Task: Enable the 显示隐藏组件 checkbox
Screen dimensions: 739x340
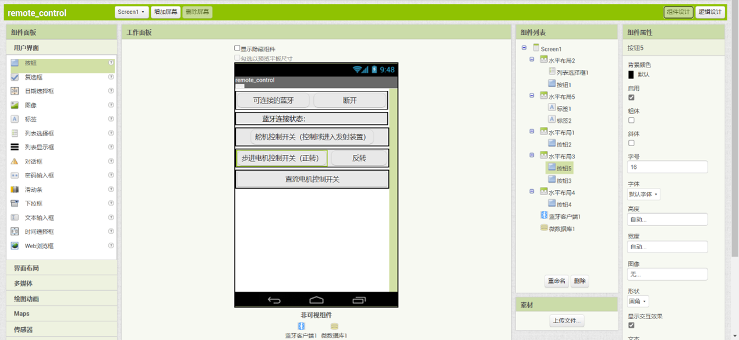Action: (238, 48)
